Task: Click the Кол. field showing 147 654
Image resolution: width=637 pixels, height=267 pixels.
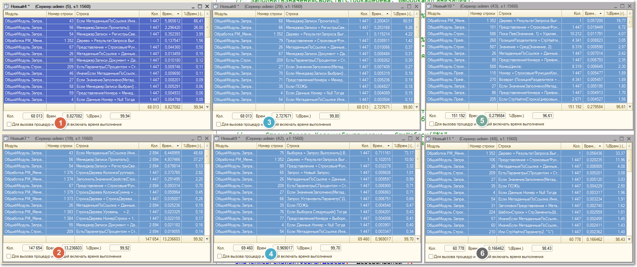Action: pyautogui.click(x=33, y=248)
